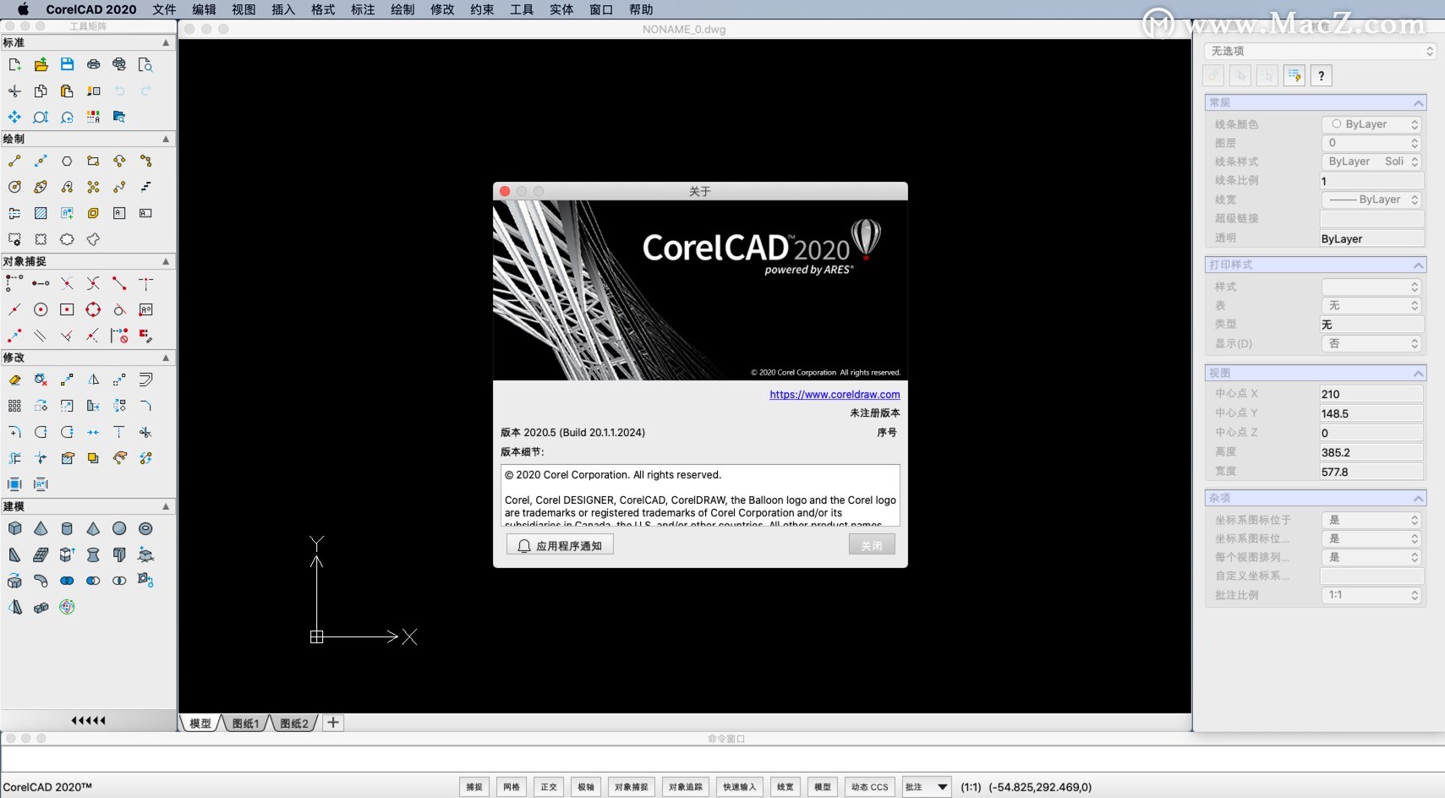Open the 图层 layer dropdown
Image resolution: width=1445 pixels, height=798 pixels.
tap(1371, 143)
